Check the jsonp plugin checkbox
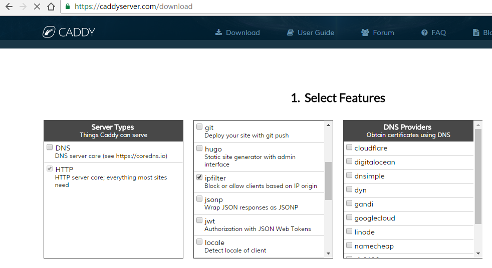Viewport: 492px width, 268px height. 199,198
